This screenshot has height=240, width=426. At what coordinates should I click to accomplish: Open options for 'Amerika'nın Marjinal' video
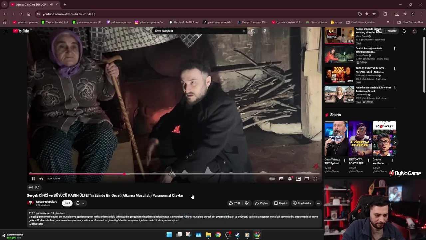[x=394, y=88]
